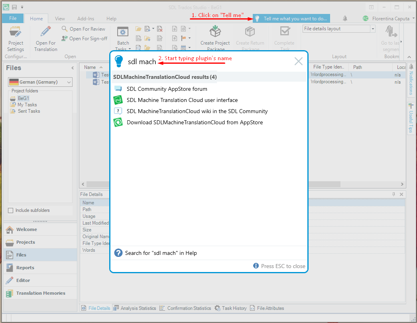The image size is (417, 323).
Task: Click the lightbulb icon in the search dialog
Action: pos(119,61)
